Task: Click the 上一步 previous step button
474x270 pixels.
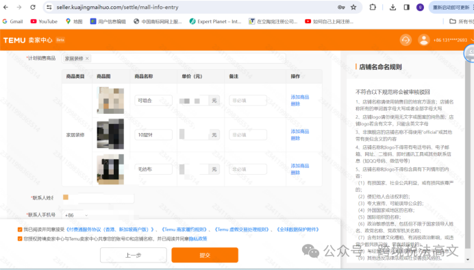Action: pos(134,255)
